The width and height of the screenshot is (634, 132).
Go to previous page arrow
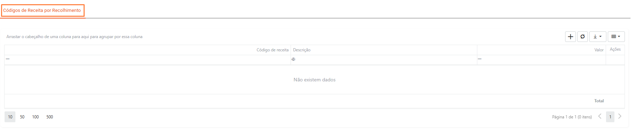click(x=600, y=116)
